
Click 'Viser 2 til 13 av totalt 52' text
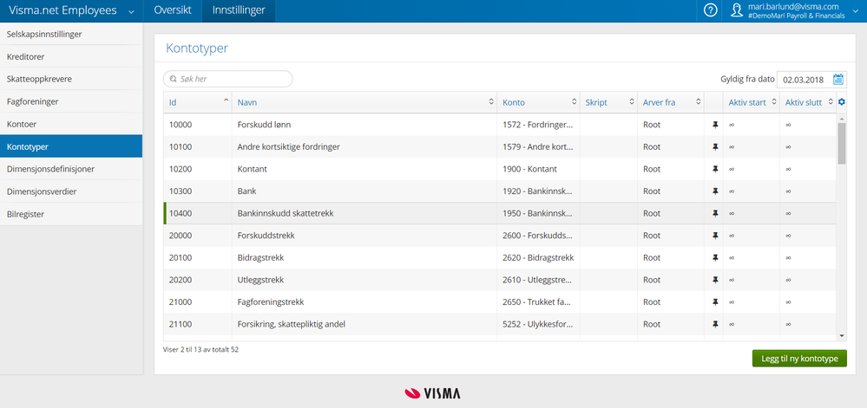[x=200, y=349]
